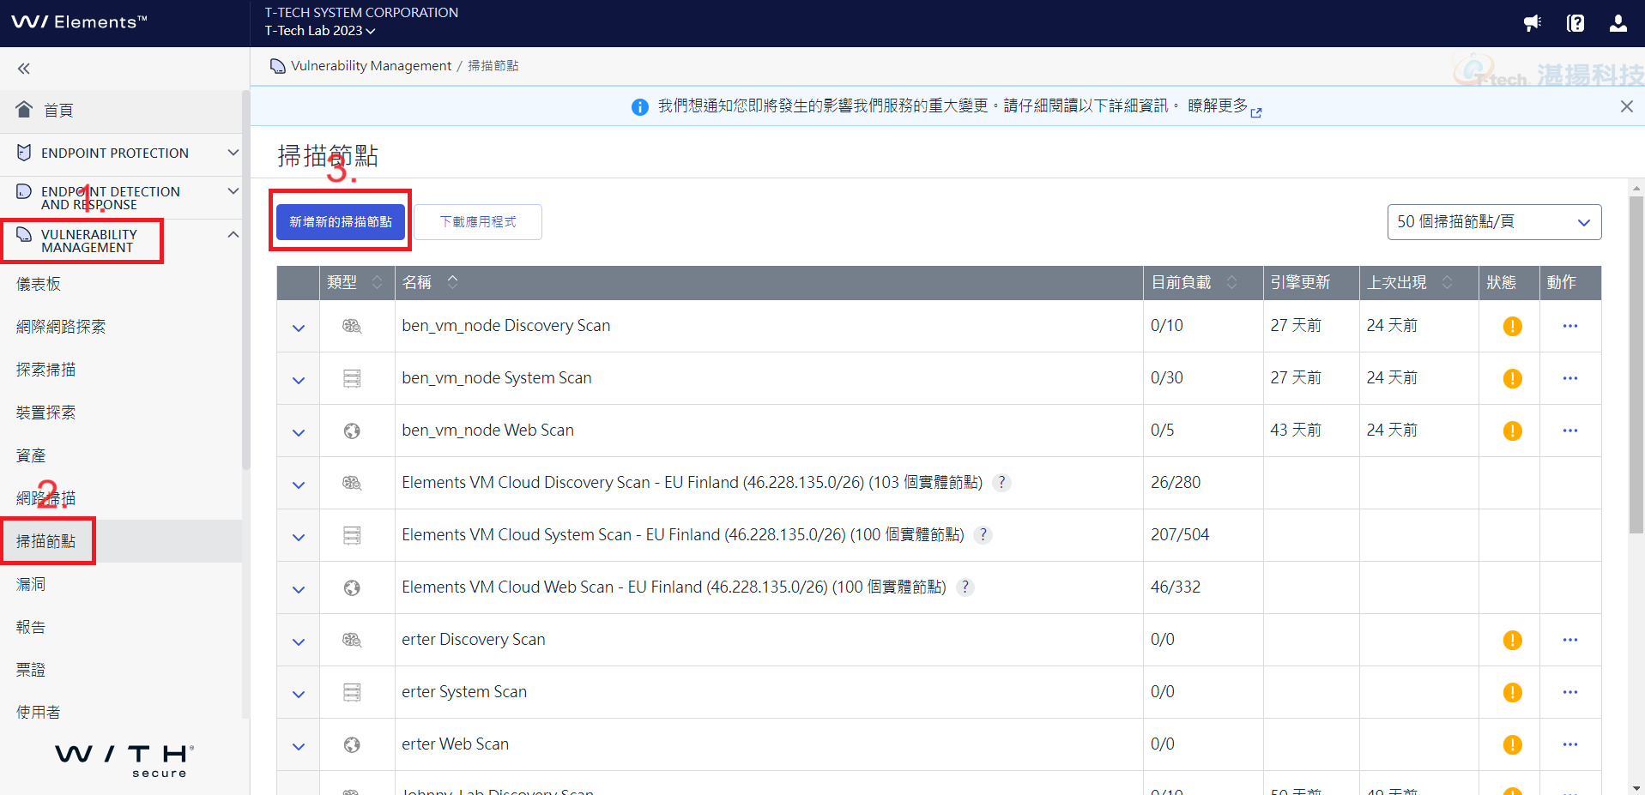Expand the Elements VM Cloud System Scan row
This screenshot has height=795, width=1645.
pyautogui.click(x=299, y=537)
